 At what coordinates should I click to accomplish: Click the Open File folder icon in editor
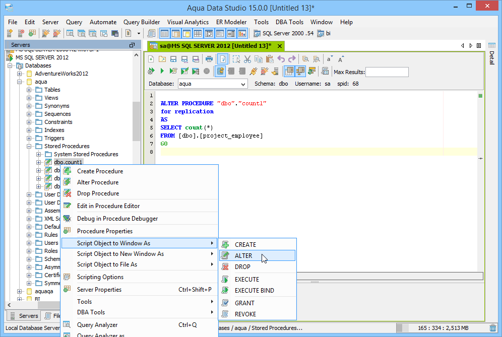(162, 59)
